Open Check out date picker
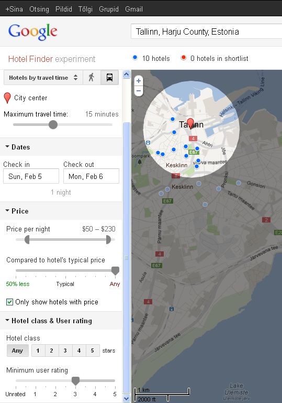Screen dimensions: 282x403 click(x=91, y=176)
